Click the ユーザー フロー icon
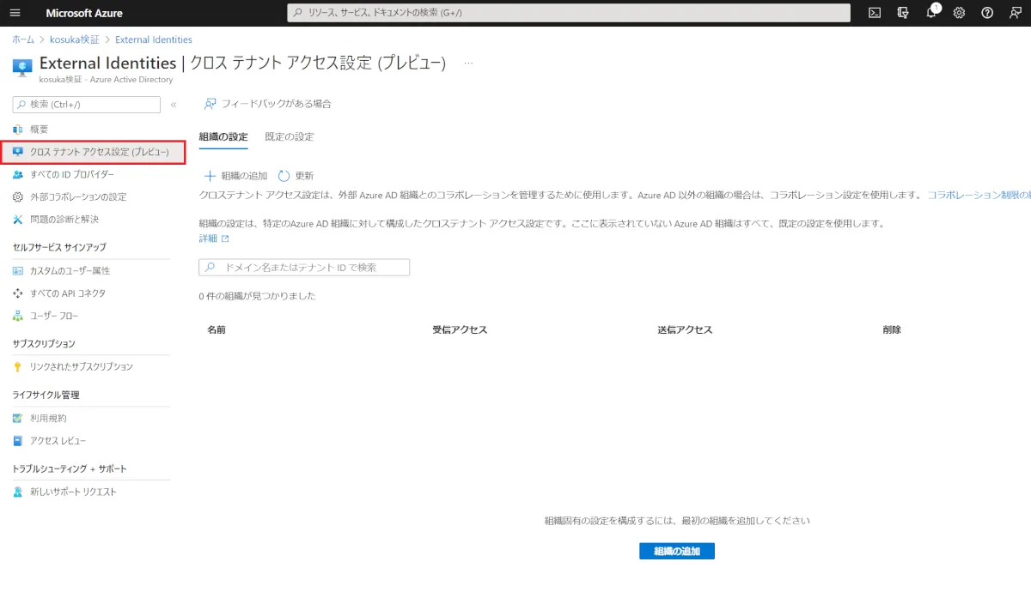Image resolution: width=1031 pixels, height=610 pixels. pyautogui.click(x=18, y=316)
